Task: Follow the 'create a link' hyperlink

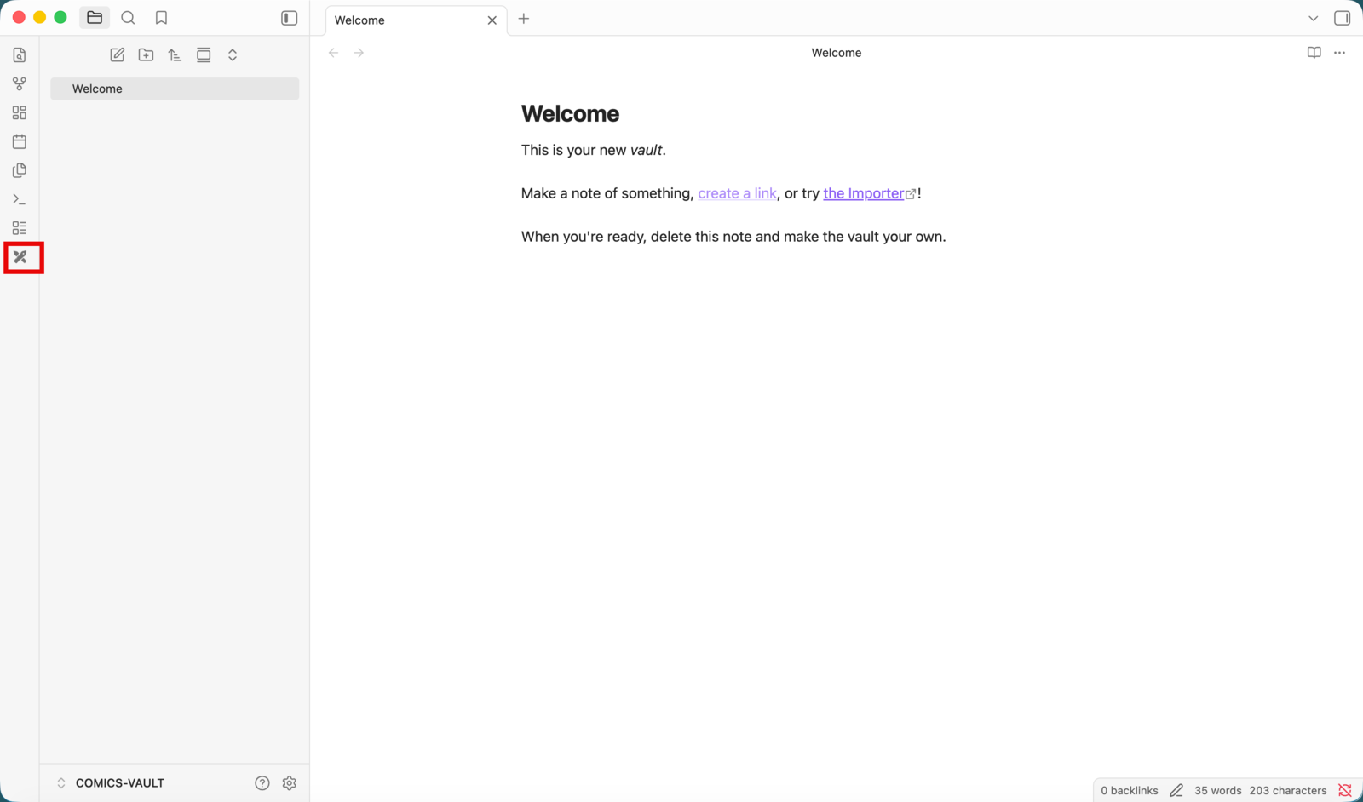Action: pyautogui.click(x=737, y=193)
